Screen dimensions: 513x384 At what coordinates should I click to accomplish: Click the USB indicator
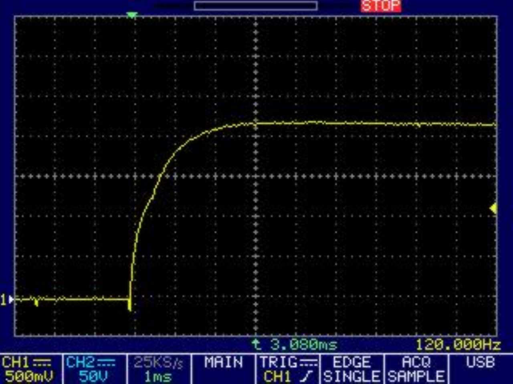click(480, 363)
